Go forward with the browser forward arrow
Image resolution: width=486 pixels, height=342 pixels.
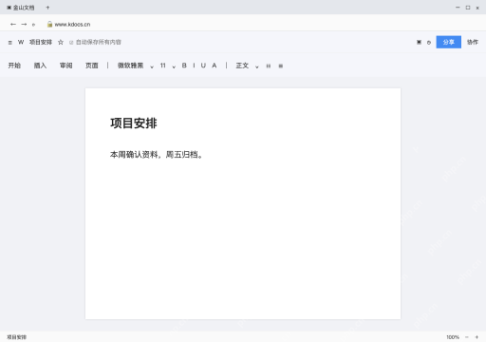point(24,24)
